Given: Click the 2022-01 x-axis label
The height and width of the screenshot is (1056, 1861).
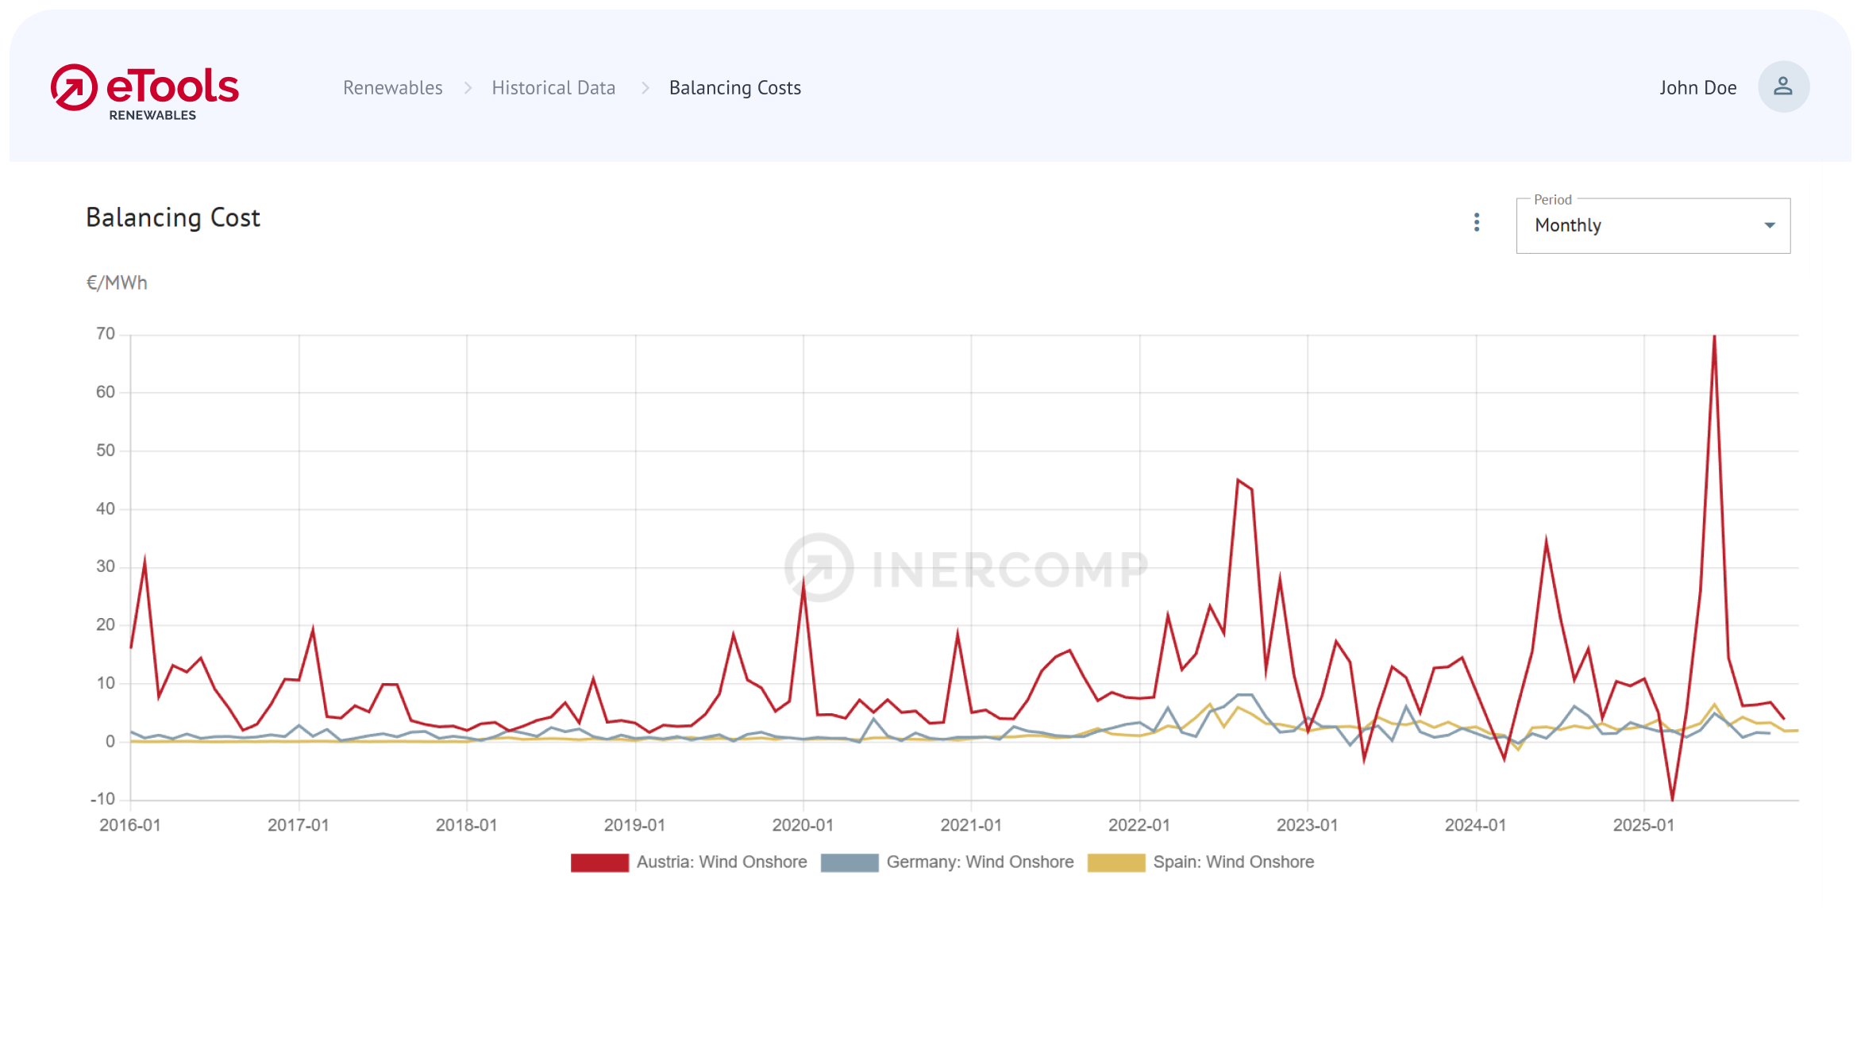Looking at the screenshot, I should tap(1139, 825).
